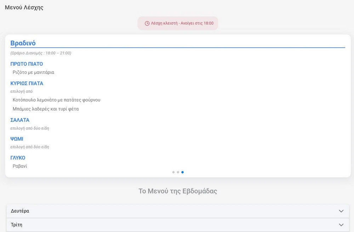The image size is (354, 232).
Task: Click the 'Λέσχη κλειστή - Ανοίγει στις 18:00' notice text
Action: 182,23
